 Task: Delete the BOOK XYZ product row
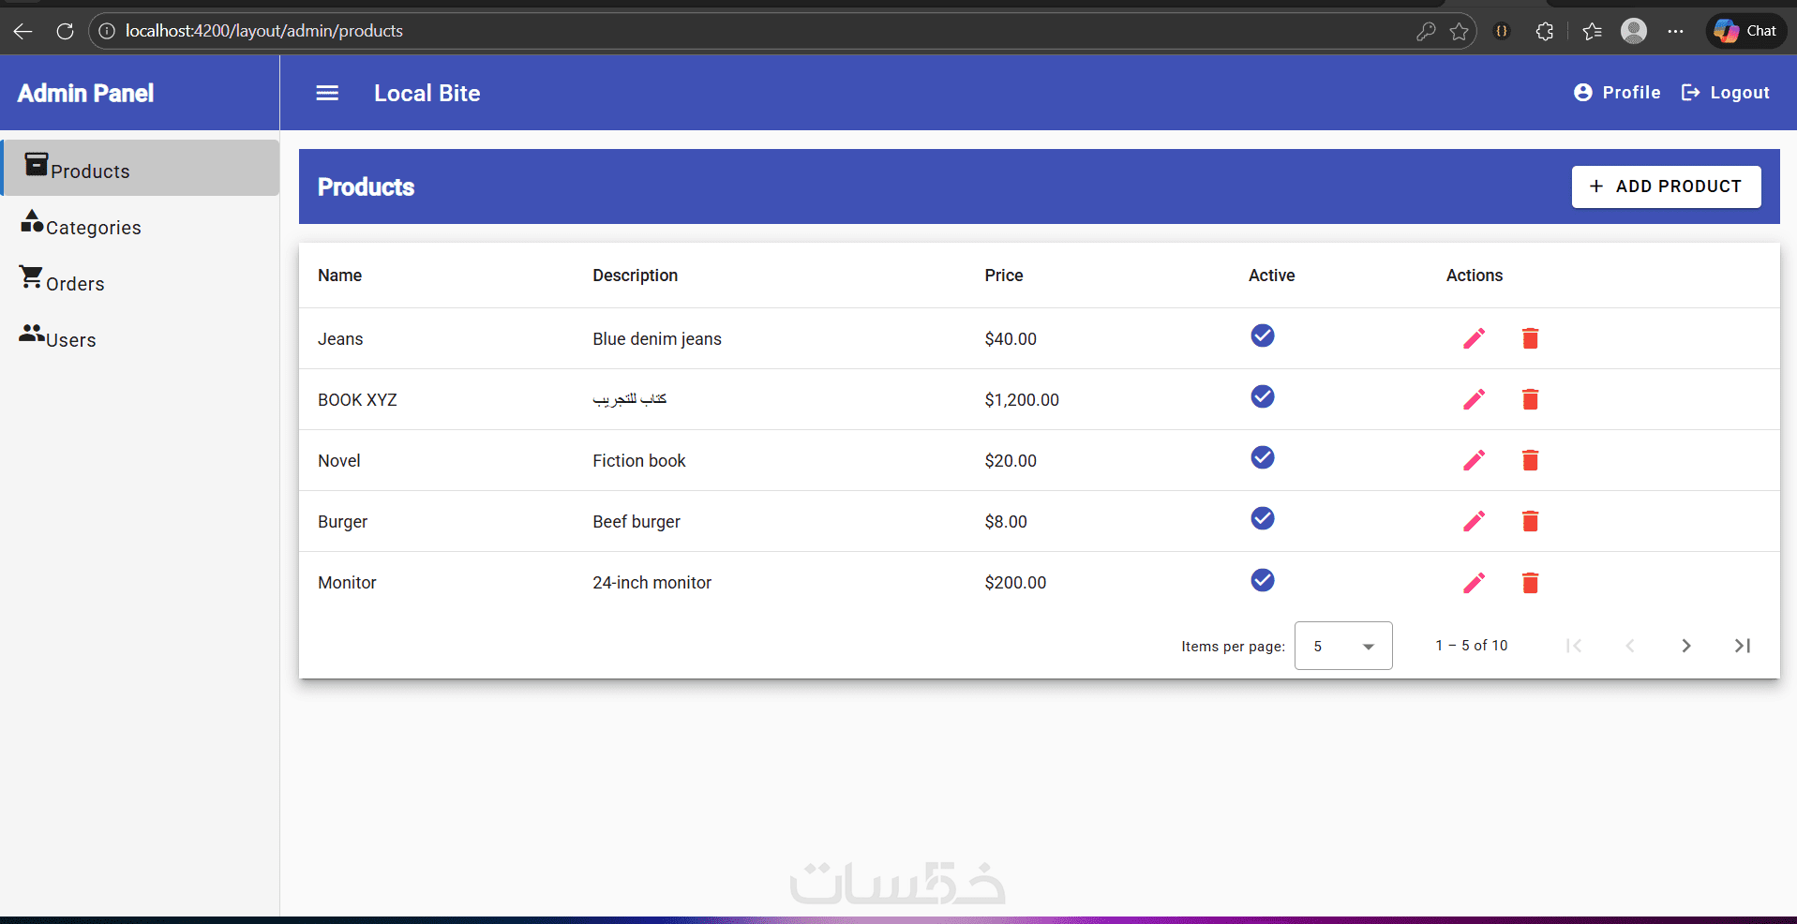pyautogui.click(x=1530, y=399)
